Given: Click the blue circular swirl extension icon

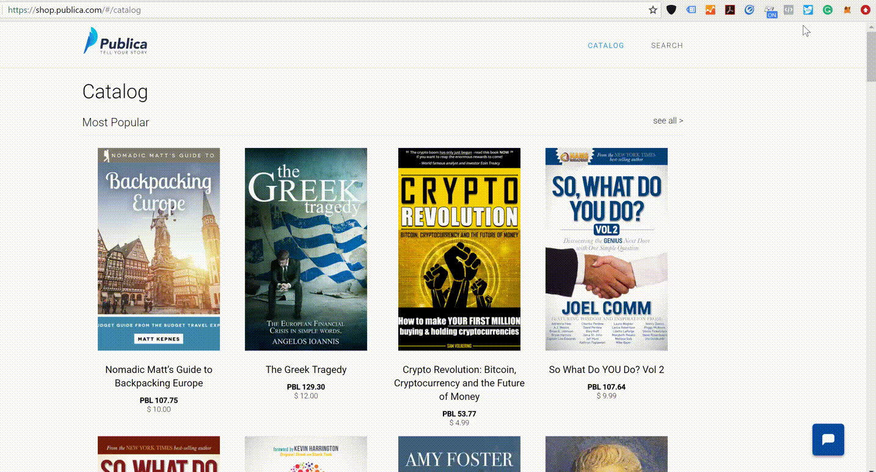Looking at the screenshot, I should 750,10.
